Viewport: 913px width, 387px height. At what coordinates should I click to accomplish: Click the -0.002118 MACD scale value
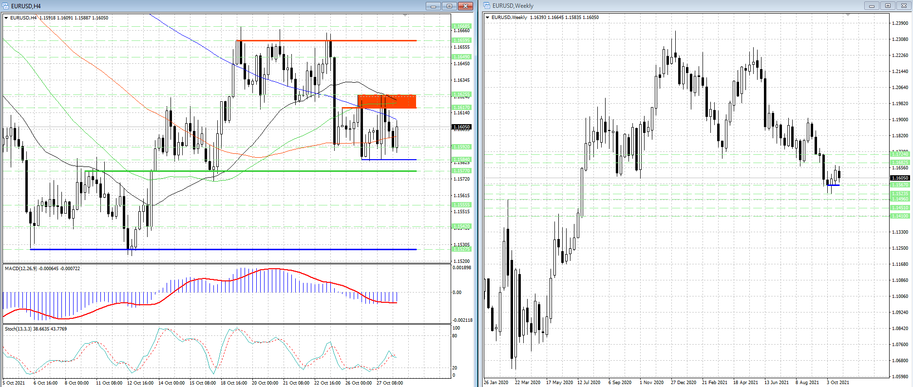click(x=463, y=320)
